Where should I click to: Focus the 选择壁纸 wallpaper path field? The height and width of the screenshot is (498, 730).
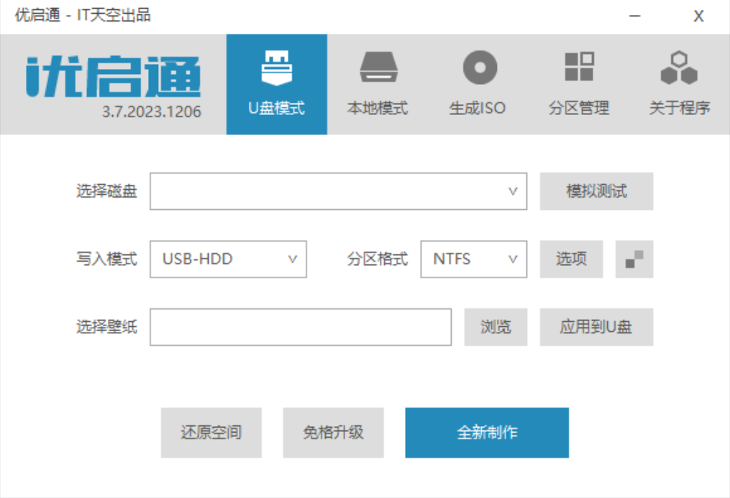coord(301,327)
